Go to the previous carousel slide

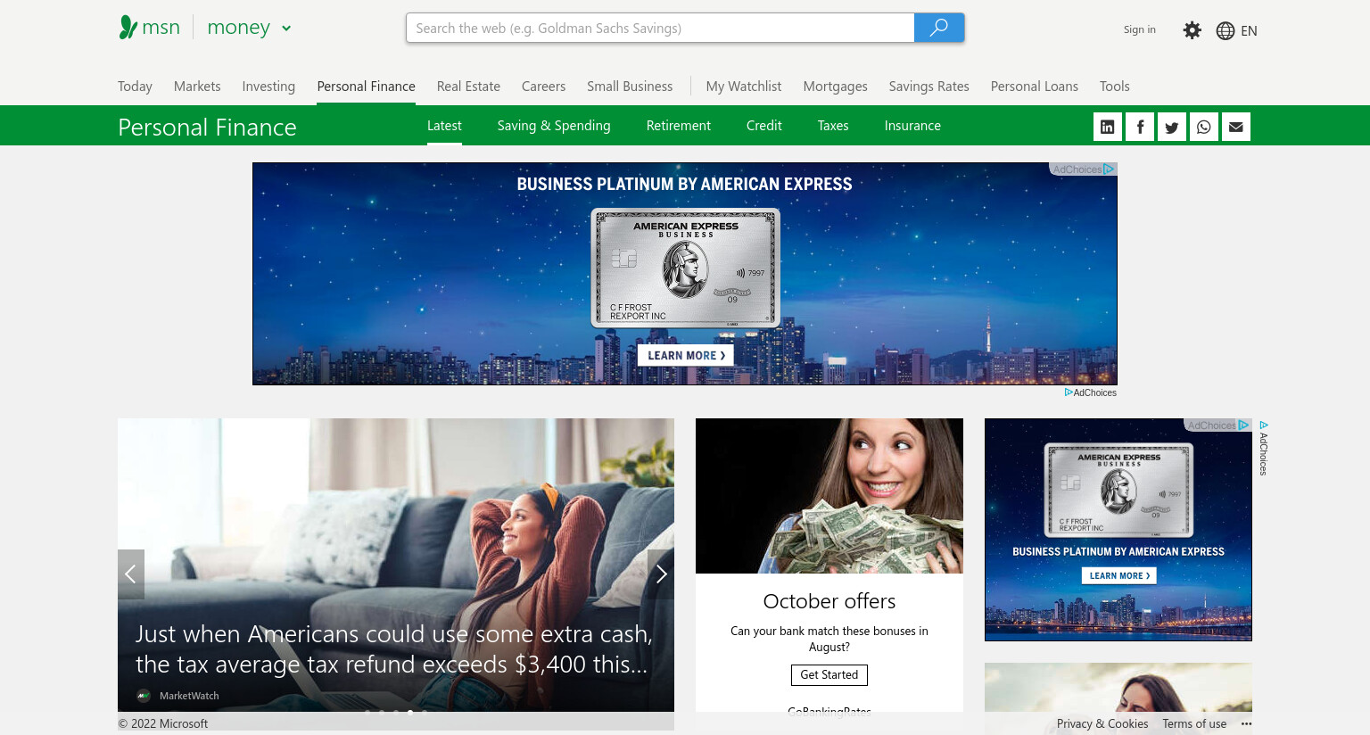131,574
